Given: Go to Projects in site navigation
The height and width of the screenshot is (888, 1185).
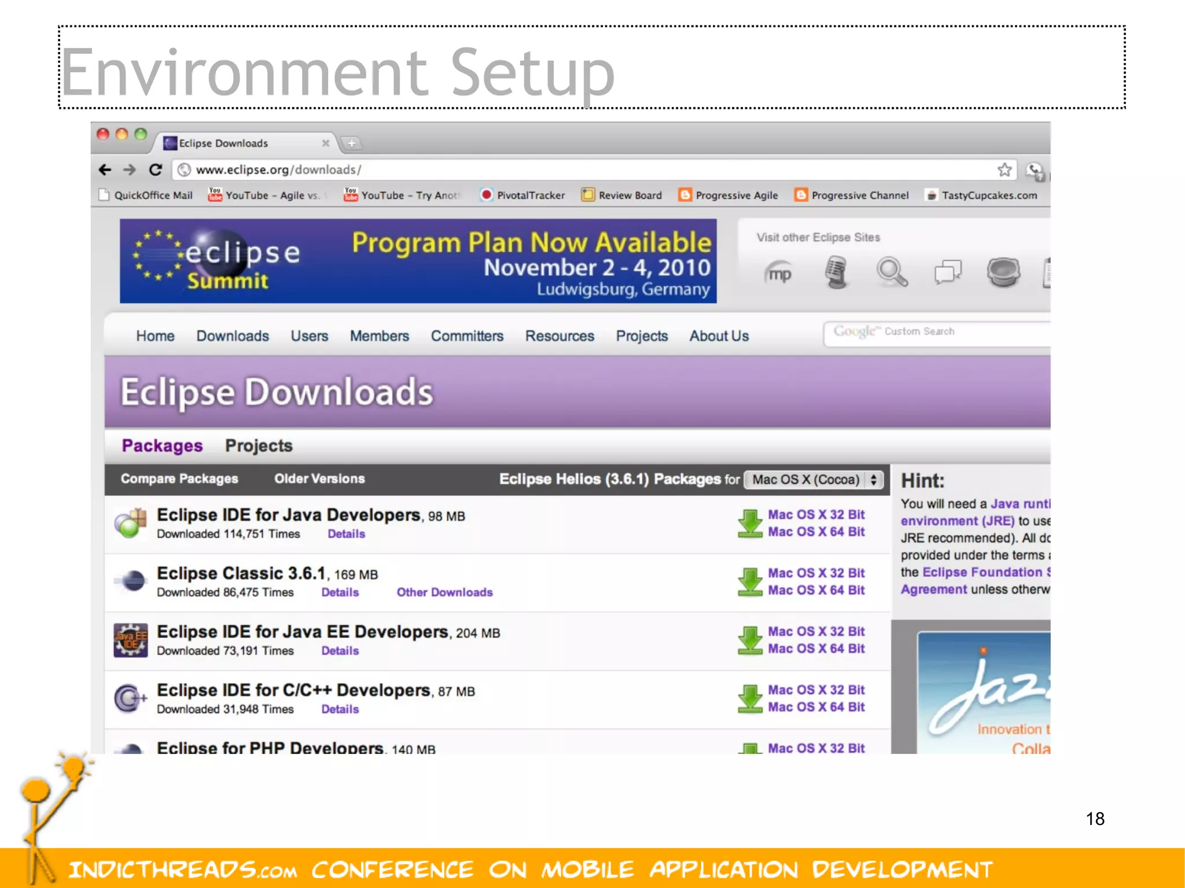Looking at the screenshot, I should (642, 336).
